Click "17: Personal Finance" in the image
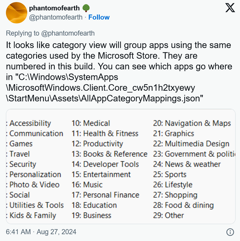This screenshot has width=240, height=241. click(105, 195)
